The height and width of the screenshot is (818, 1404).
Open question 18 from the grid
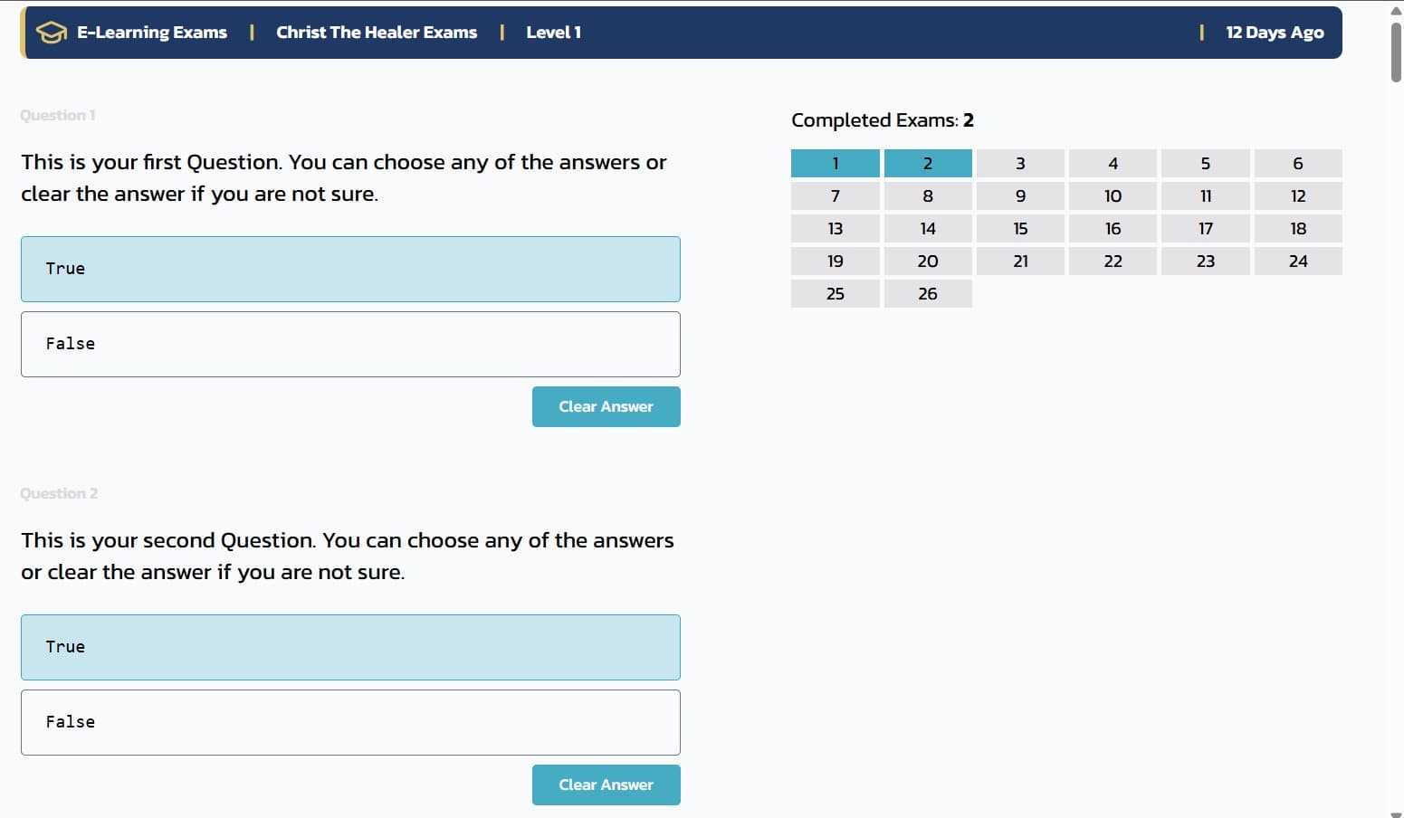[1298, 228]
